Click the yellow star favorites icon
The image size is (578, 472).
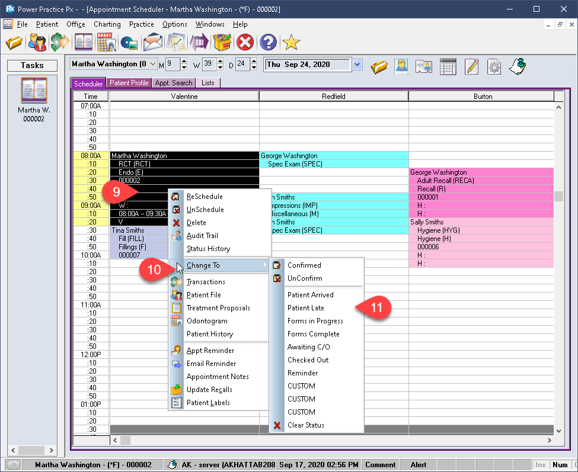(291, 42)
